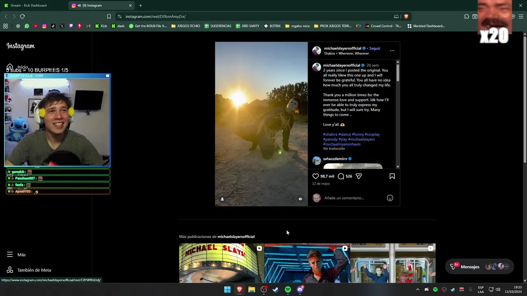Screen dimensions: 527x296
Task: Open the Twitch bookmark
Action: coord(71,26)
